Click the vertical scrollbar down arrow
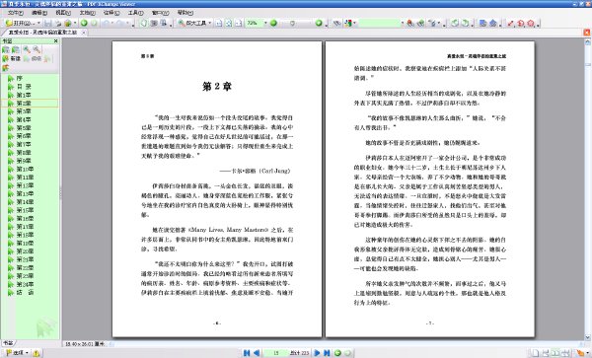The width and height of the screenshot is (592, 358). 587,337
